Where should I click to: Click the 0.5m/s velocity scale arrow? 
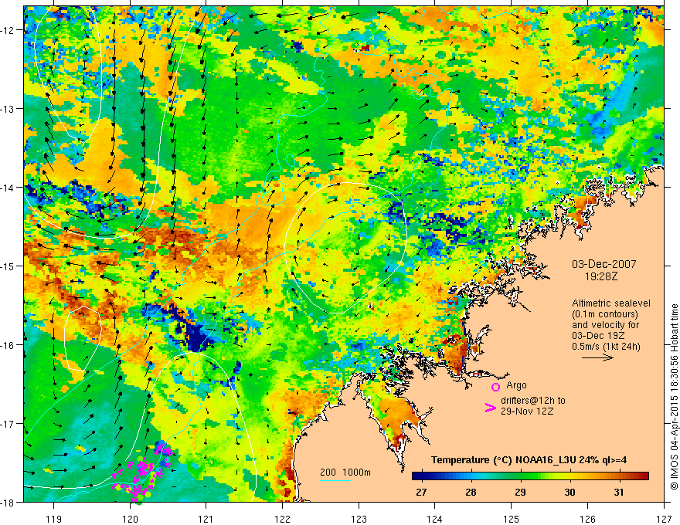coord(597,357)
